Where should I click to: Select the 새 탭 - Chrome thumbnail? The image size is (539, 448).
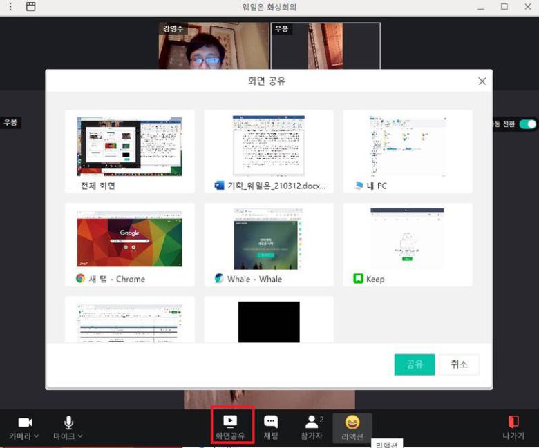(130, 240)
